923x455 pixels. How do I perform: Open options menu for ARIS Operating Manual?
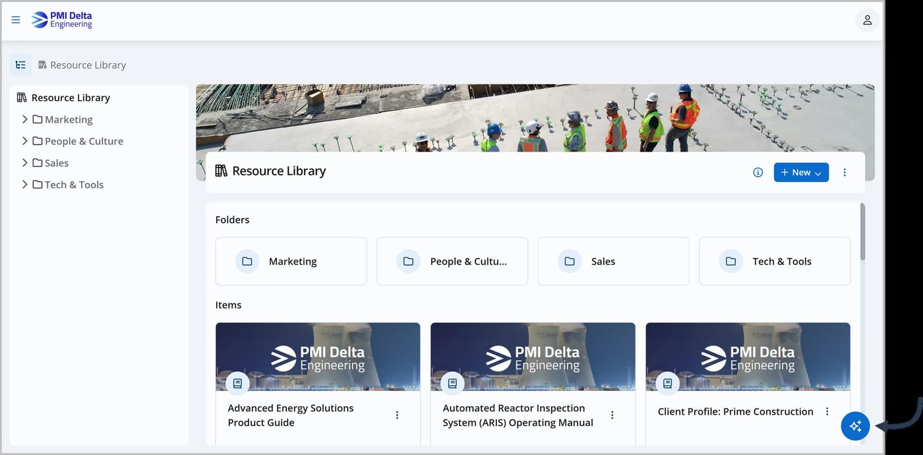[612, 415]
